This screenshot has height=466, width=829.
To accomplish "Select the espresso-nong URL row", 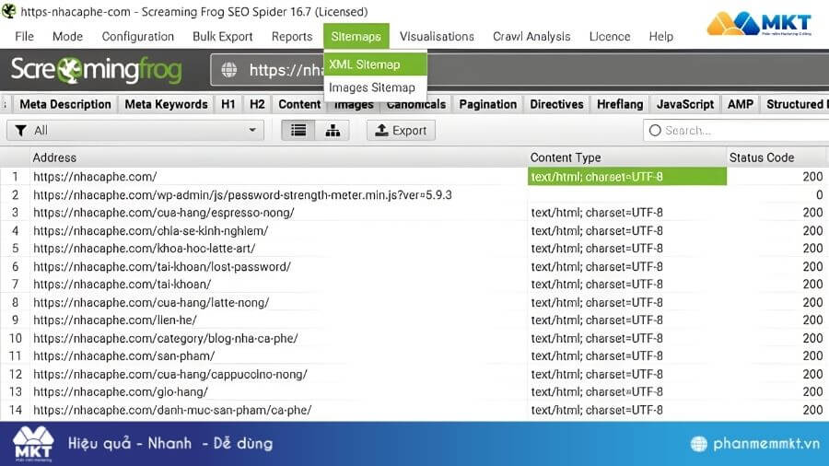I will [x=164, y=213].
